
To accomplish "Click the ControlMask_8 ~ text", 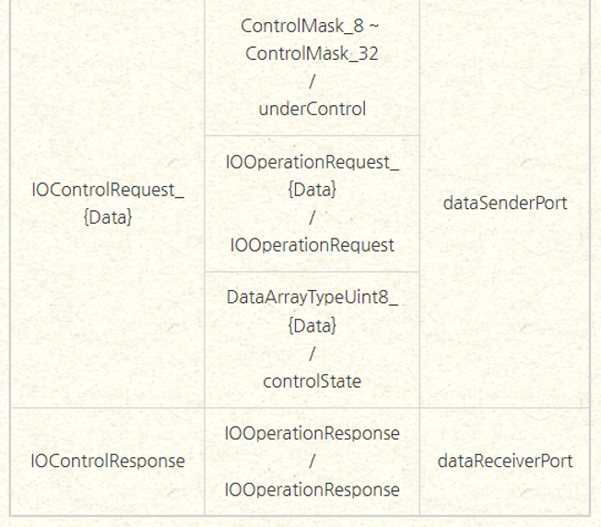I will [312, 27].
